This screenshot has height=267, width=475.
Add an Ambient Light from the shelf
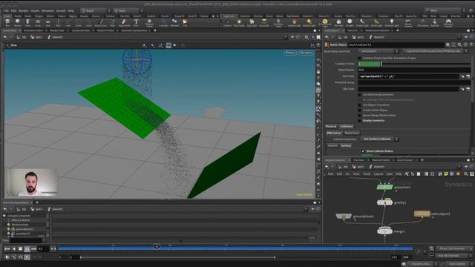pyautogui.click(x=392, y=22)
